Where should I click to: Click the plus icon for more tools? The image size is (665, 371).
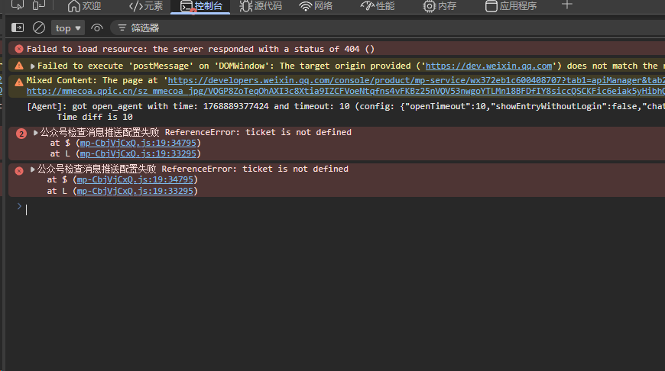[566, 5]
